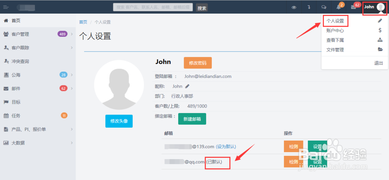Click the dollar icon beside 账户中心
Screen dimensions: 389x180
(x=380, y=30)
